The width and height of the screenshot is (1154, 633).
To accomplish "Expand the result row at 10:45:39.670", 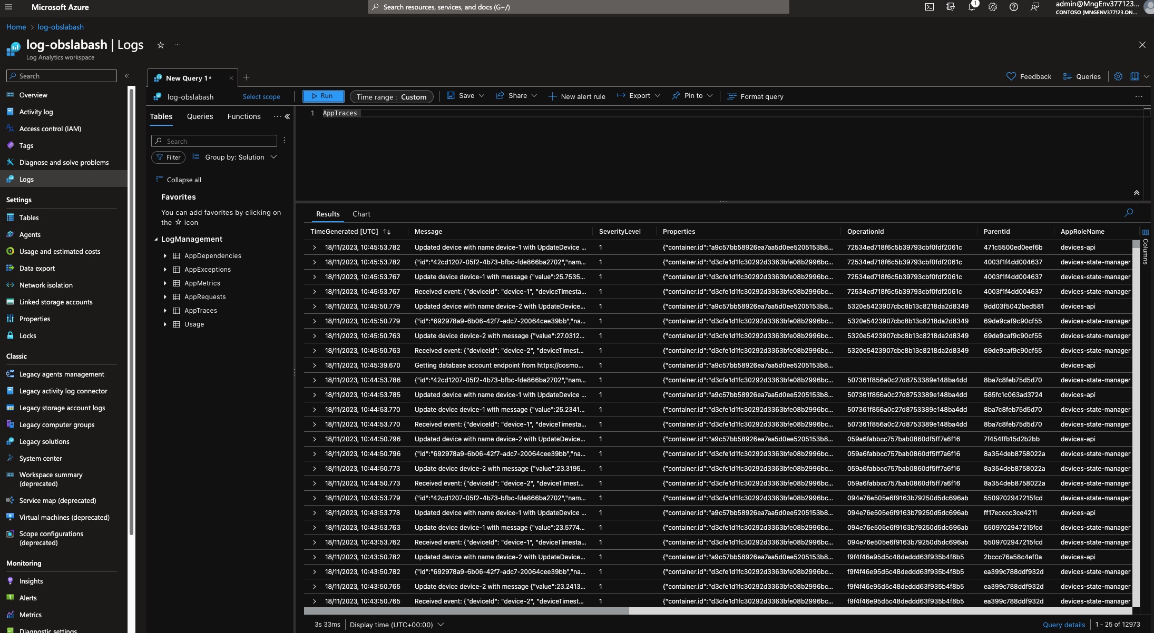I will click(314, 365).
